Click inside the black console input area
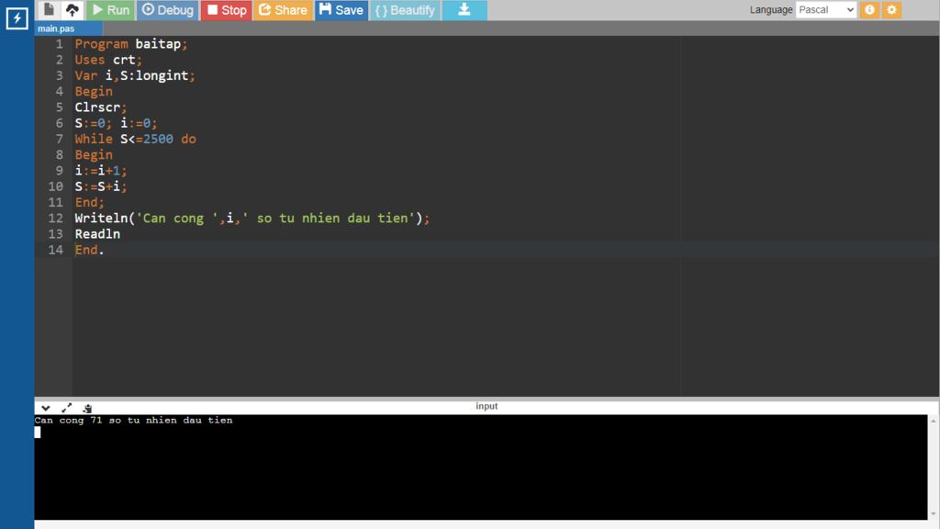Viewport: 940px width, 529px height. pos(481,467)
